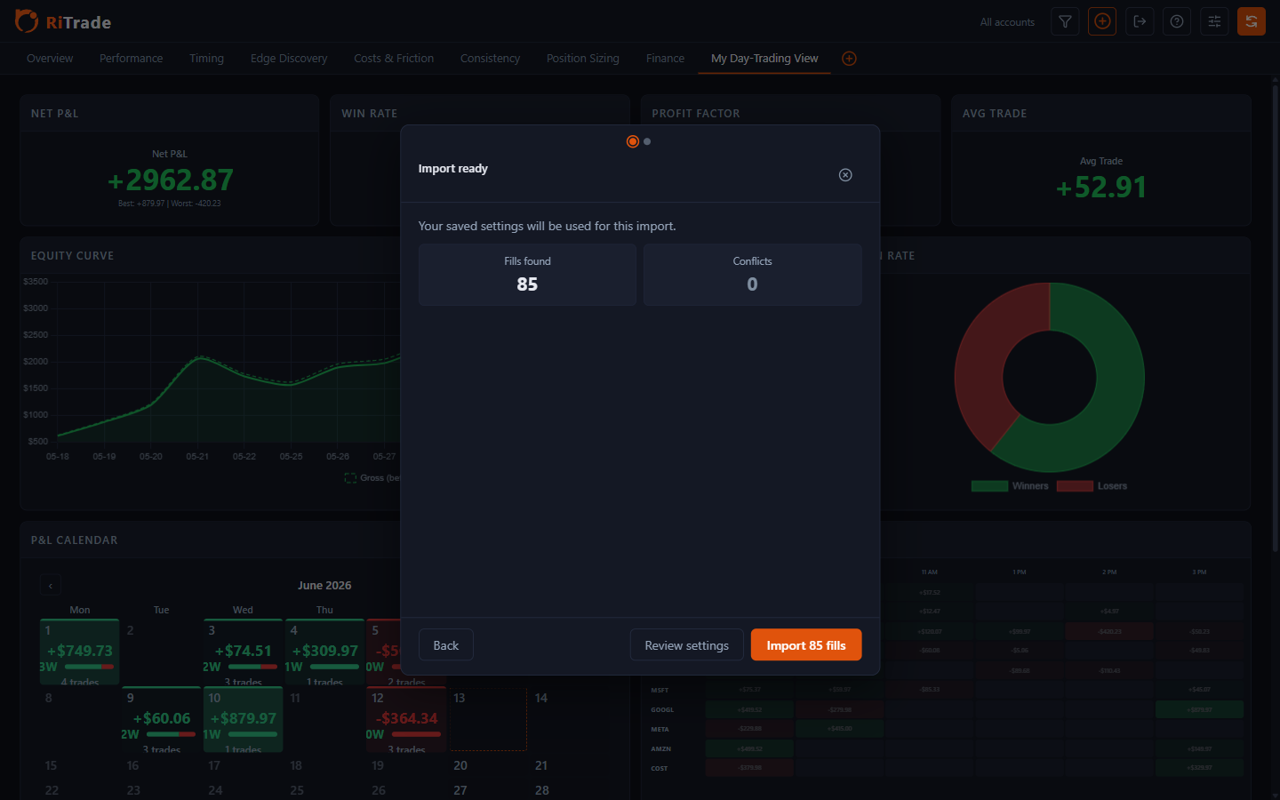
Task: Click Import 85 fills button
Action: point(806,645)
